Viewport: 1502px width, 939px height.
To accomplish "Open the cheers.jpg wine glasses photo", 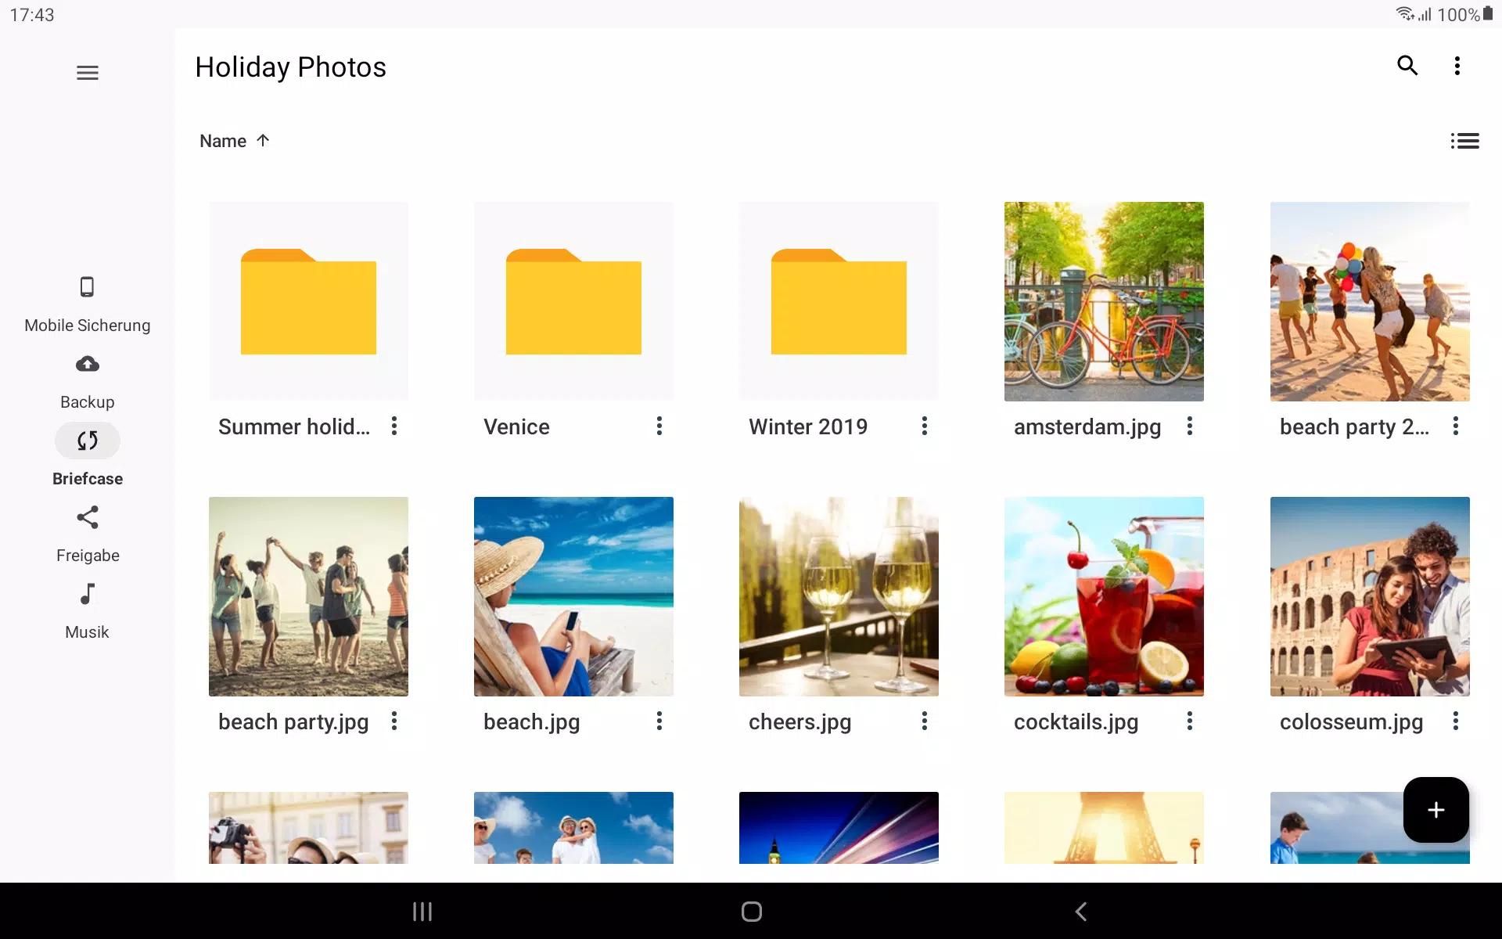I will 839,596.
